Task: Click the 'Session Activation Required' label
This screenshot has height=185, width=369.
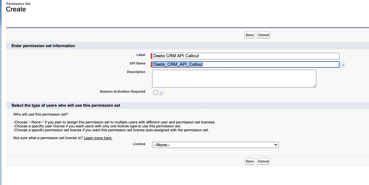Action: 122,91
